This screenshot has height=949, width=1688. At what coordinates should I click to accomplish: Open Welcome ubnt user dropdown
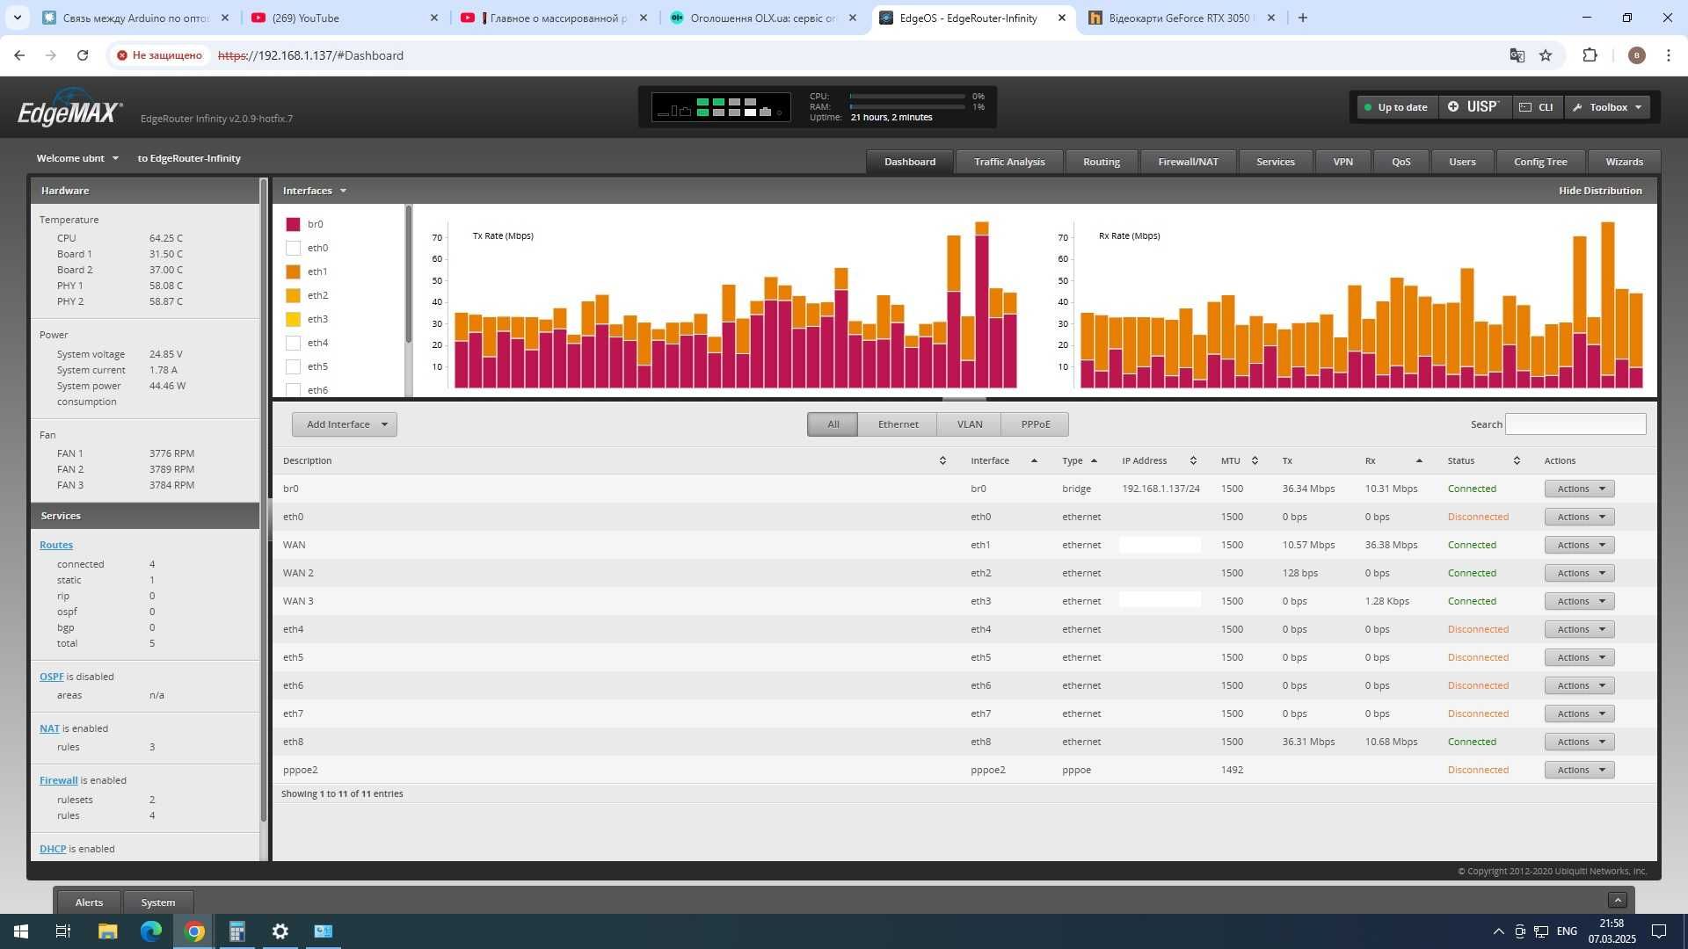coord(77,158)
